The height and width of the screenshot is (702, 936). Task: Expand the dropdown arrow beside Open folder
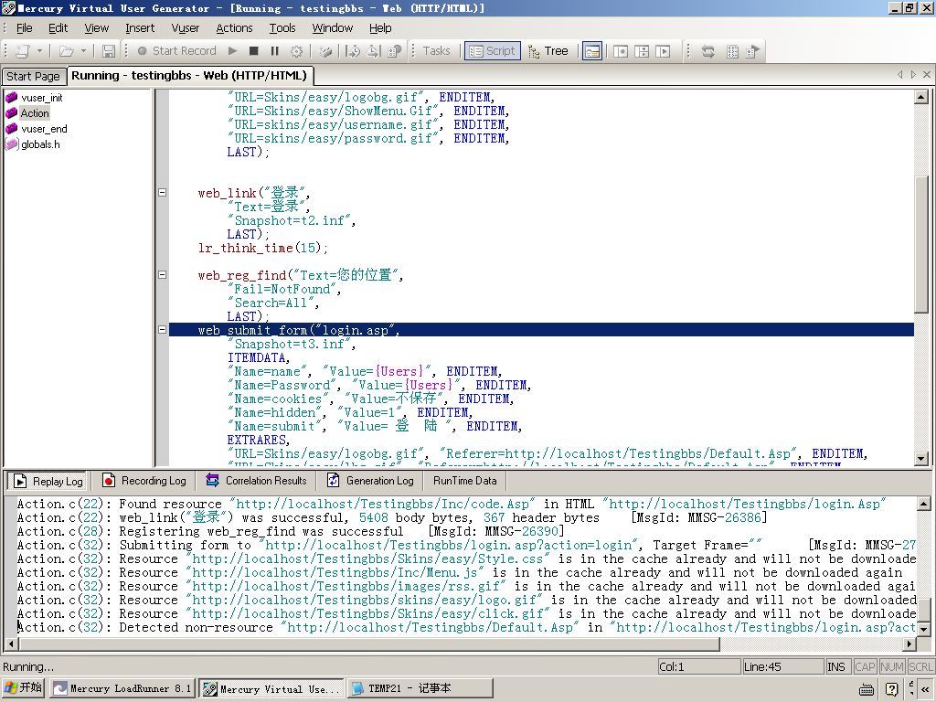pos(83,51)
